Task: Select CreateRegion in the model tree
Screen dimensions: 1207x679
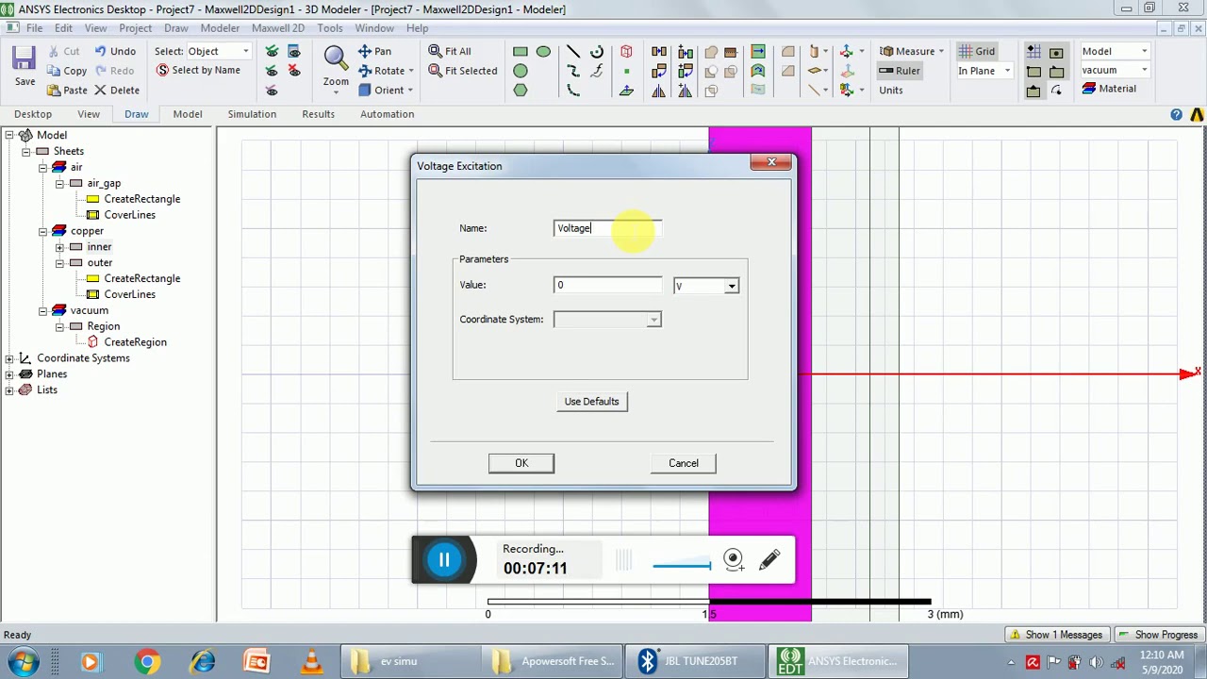Action: [x=135, y=342]
